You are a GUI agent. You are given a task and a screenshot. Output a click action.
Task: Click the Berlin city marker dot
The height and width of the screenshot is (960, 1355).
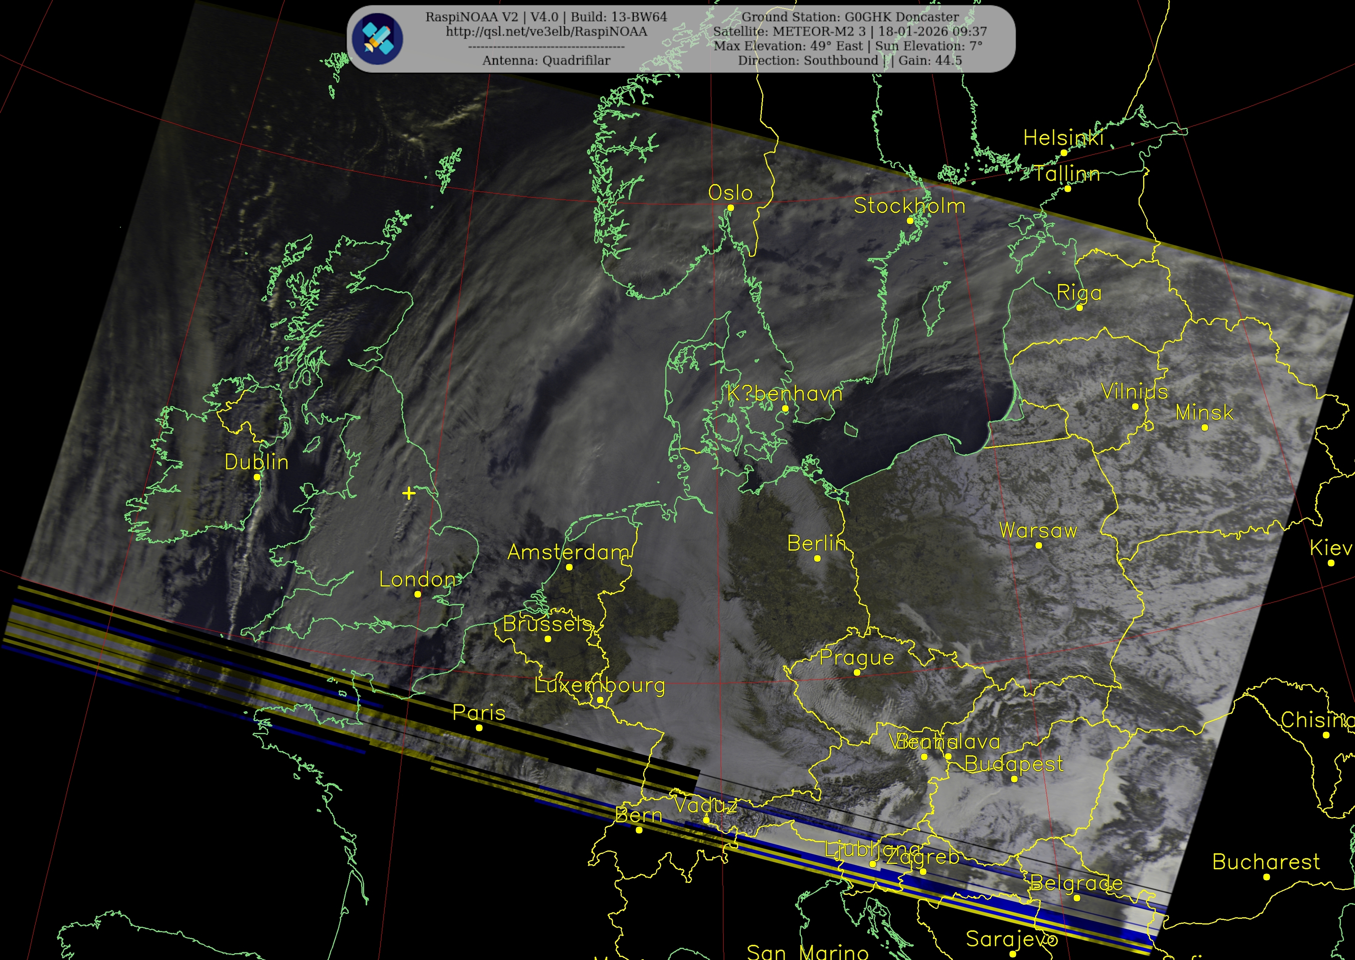817,558
